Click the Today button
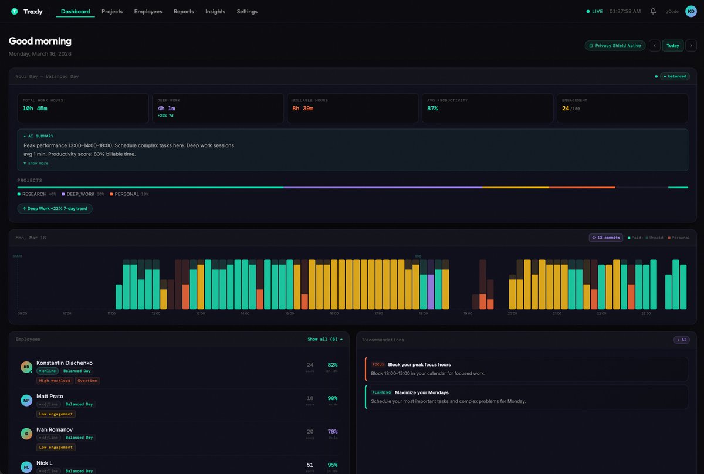 tap(673, 45)
